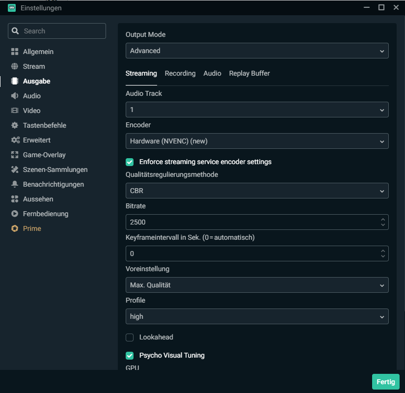The width and height of the screenshot is (405, 393).
Task: Click the Benachrichtigungen bell icon
Action: [x=15, y=184]
